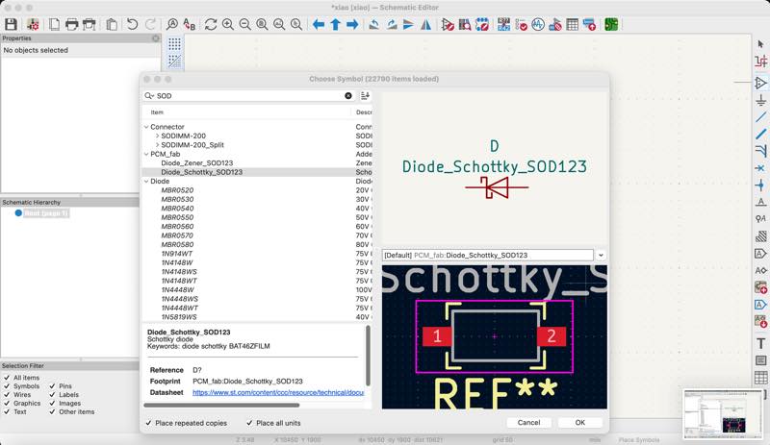Select 1N4148W in the Diode list

click(x=177, y=262)
